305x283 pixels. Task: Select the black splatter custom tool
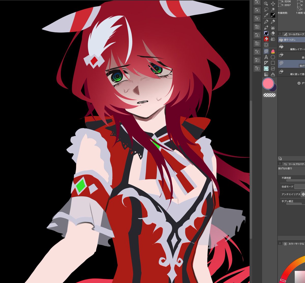pos(266,33)
